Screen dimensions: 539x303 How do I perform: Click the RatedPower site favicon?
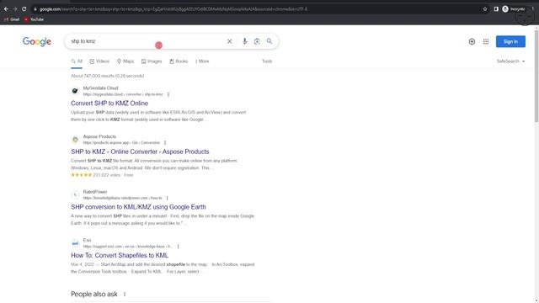tap(75, 194)
